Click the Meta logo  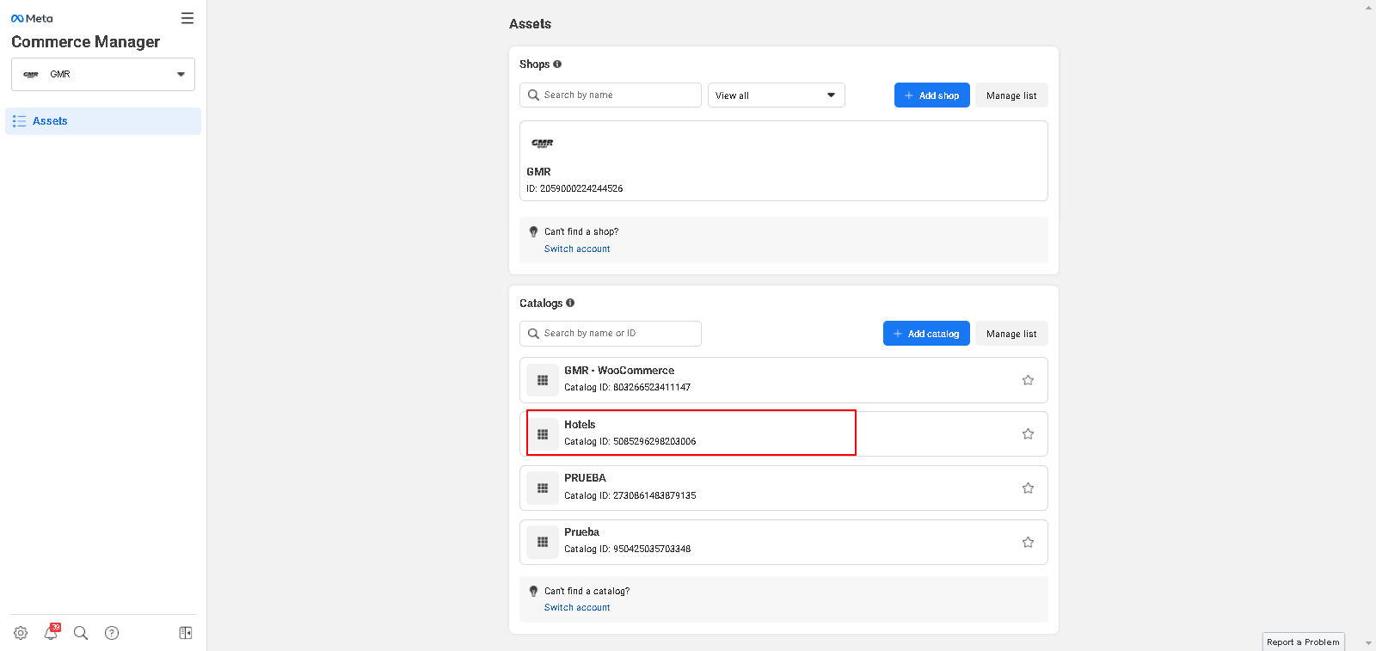[x=32, y=18]
